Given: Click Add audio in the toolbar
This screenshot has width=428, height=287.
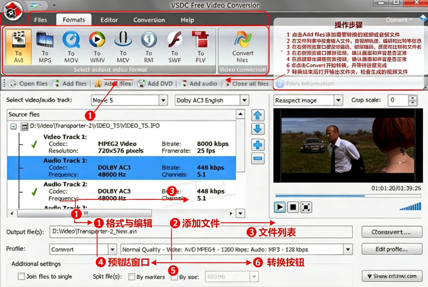Looking at the screenshot, I should coord(199,84).
